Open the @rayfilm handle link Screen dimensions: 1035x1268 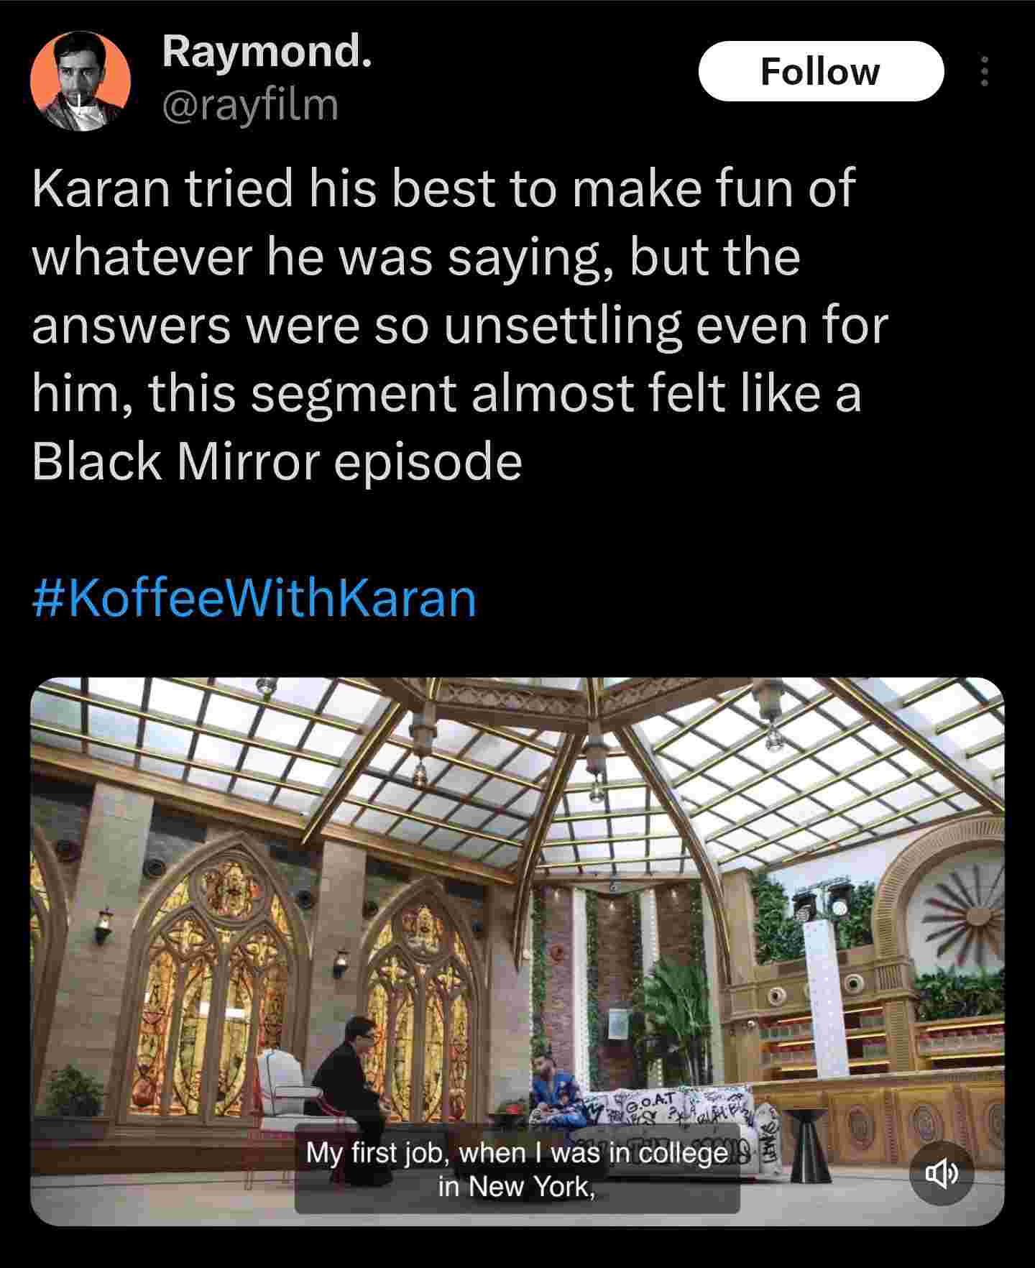(250, 105)
